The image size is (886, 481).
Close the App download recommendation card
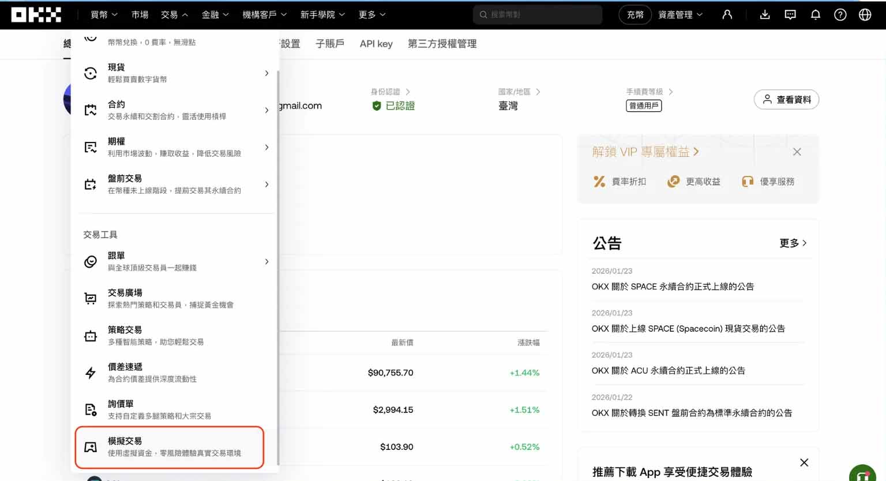pos(804,463)
